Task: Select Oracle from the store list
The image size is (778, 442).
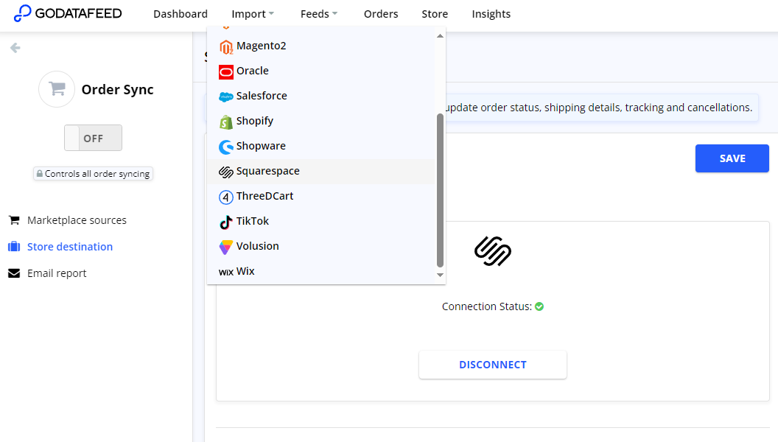Action: 321,71
